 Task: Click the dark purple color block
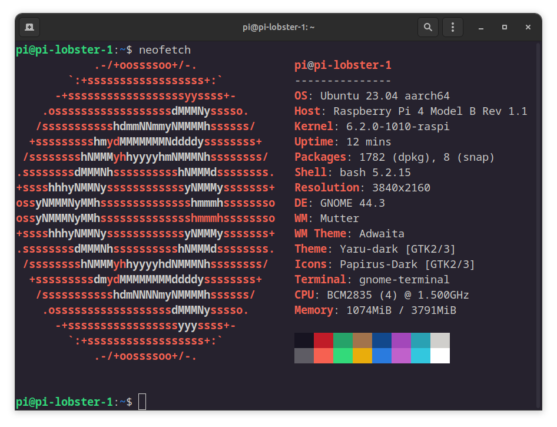click(x=401, y=340)
